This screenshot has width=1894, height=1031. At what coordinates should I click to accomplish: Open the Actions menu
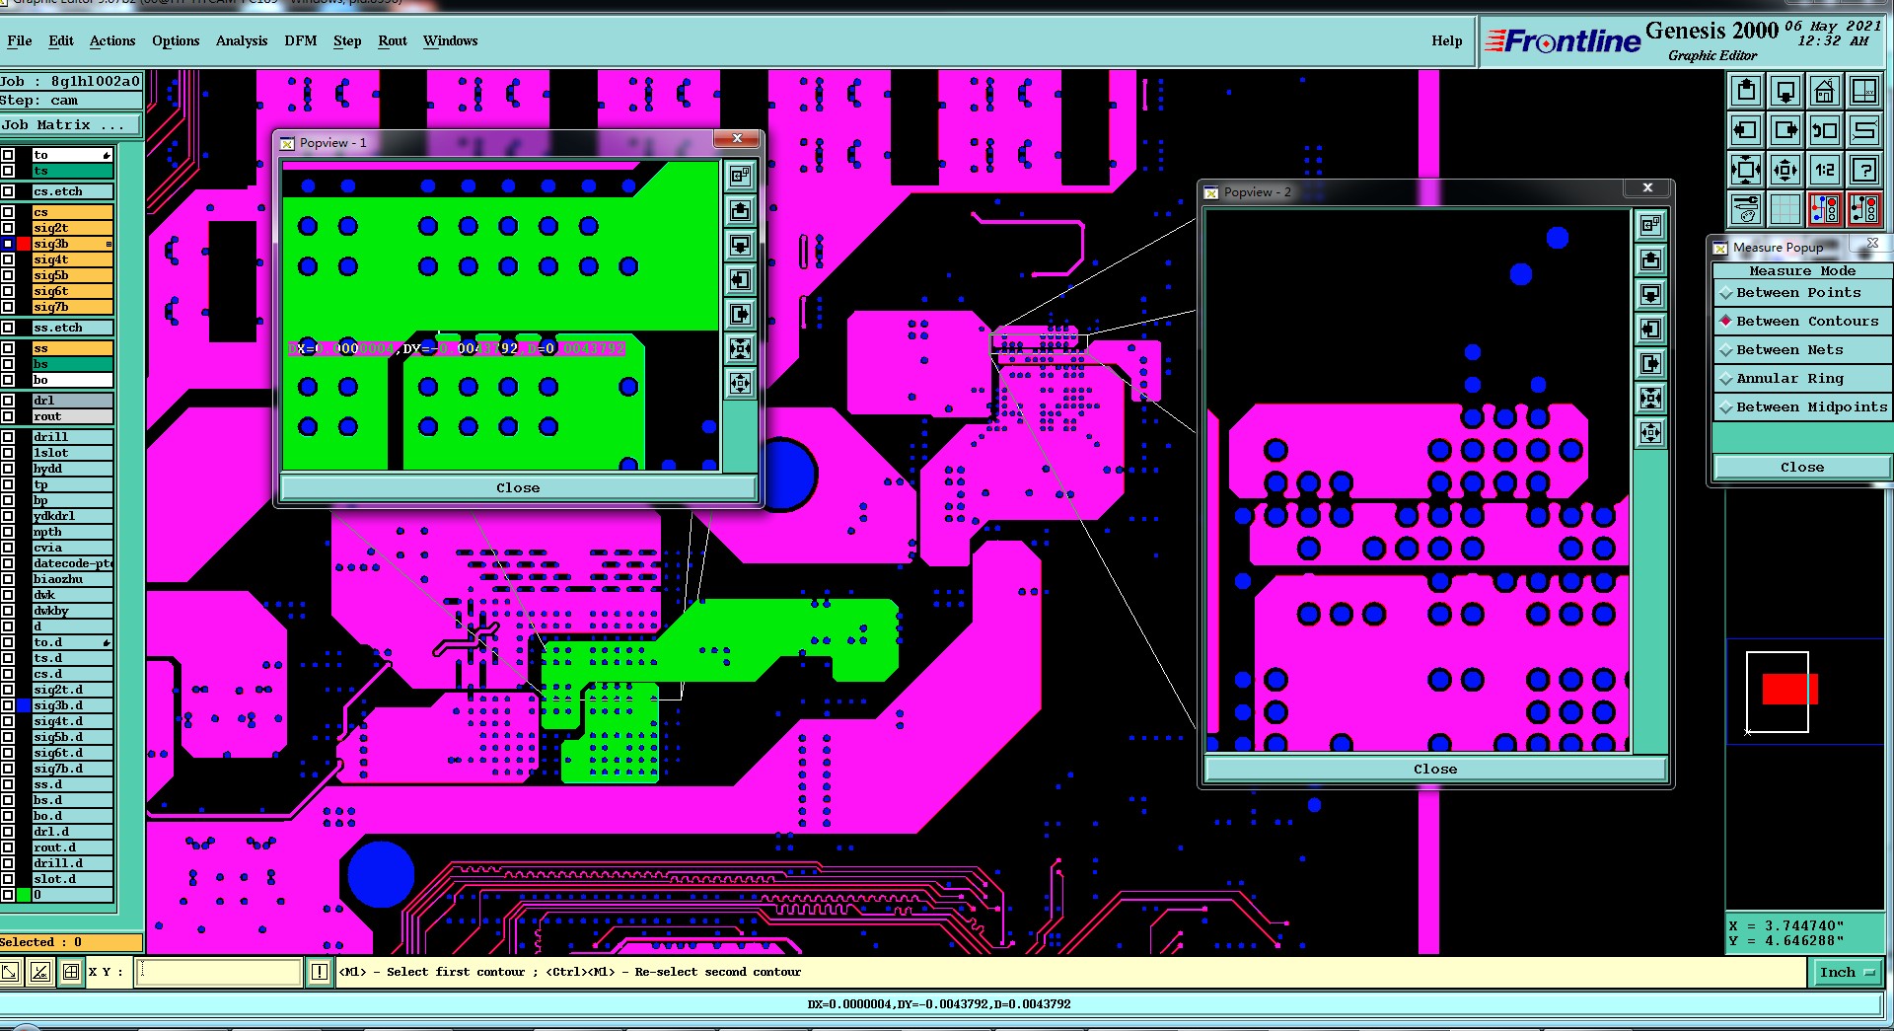point(112,40)
